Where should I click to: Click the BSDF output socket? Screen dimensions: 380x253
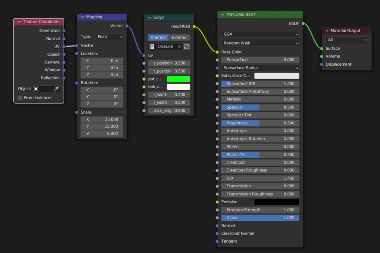click(303, 23)
